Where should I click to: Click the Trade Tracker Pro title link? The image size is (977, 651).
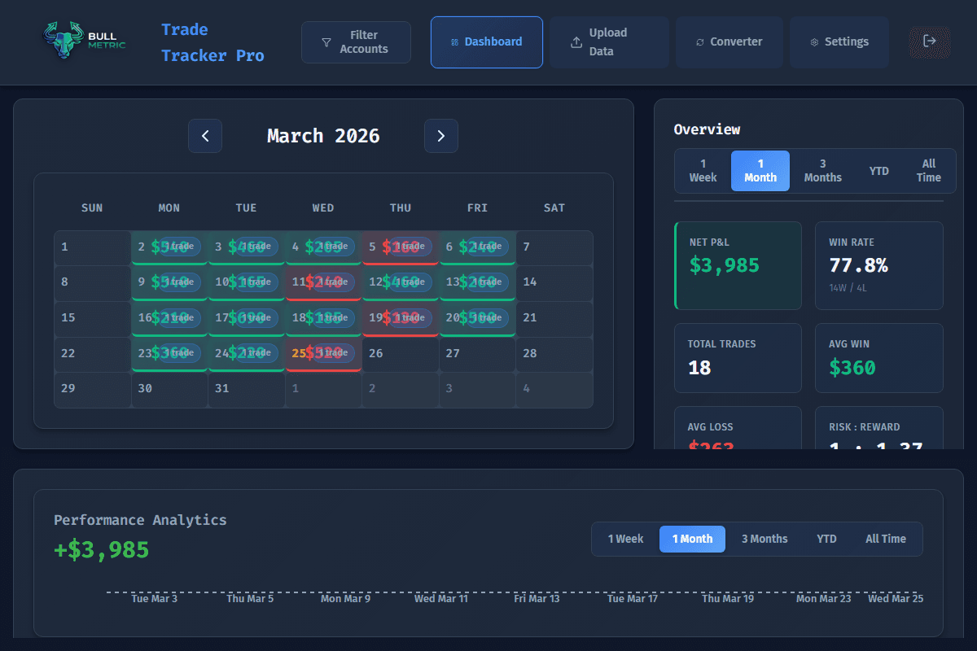point(212,43)
